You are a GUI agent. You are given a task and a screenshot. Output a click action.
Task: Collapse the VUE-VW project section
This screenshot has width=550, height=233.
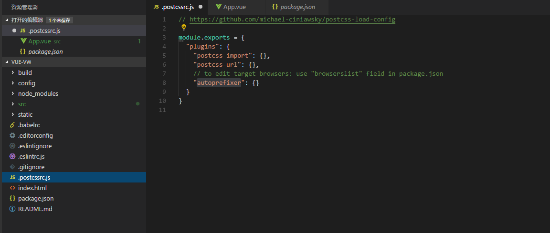[x=7, y=62]
